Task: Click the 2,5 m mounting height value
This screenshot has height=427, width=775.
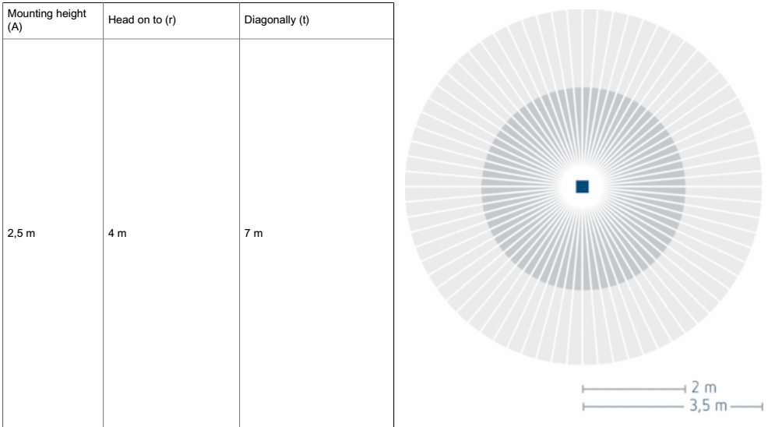Action: click(21, 233)
